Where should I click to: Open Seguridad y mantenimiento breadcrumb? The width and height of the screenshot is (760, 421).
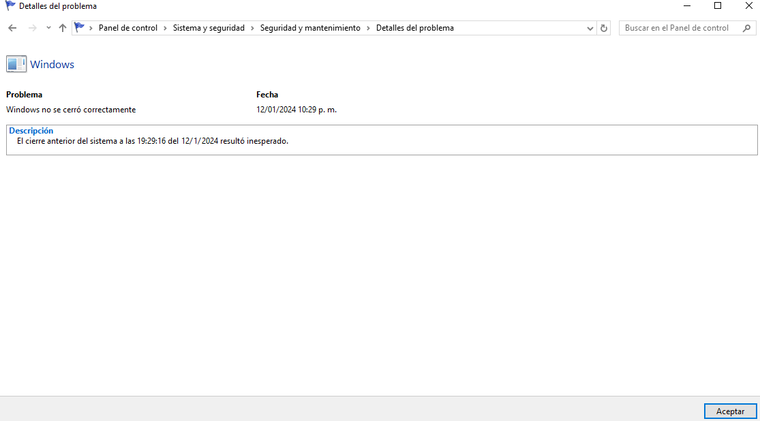coord(310,28)
